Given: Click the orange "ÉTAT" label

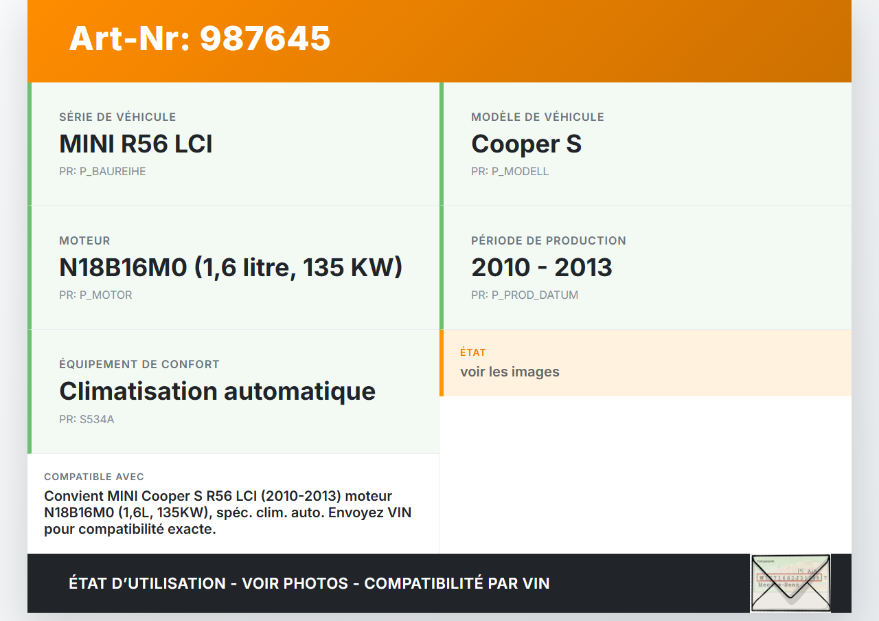Looking at the screenshot, I should (x=473, y=352).
